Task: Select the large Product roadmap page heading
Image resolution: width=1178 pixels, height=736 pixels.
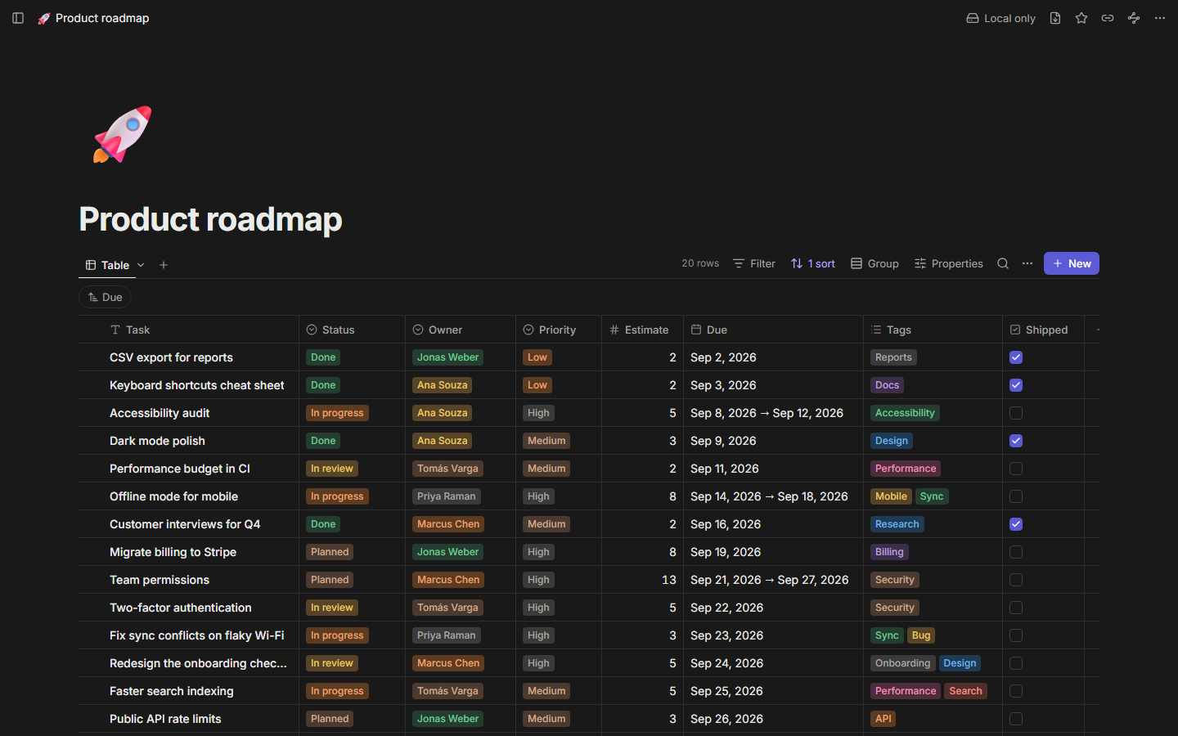Action: [x=210, y=219]
